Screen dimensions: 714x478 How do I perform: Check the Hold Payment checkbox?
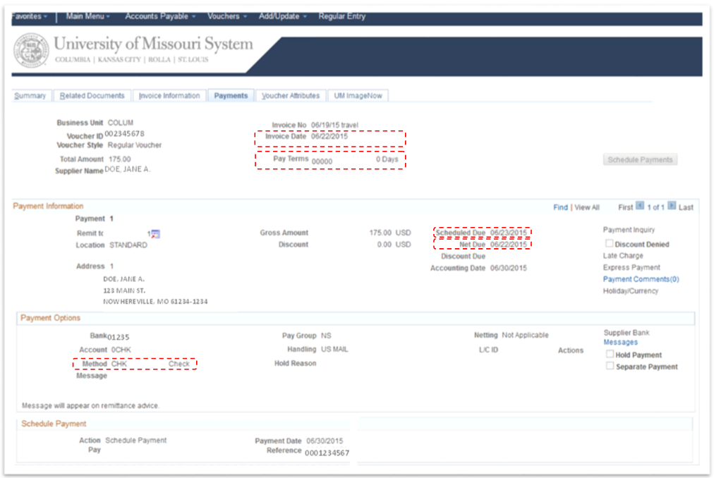coord(610,354)
